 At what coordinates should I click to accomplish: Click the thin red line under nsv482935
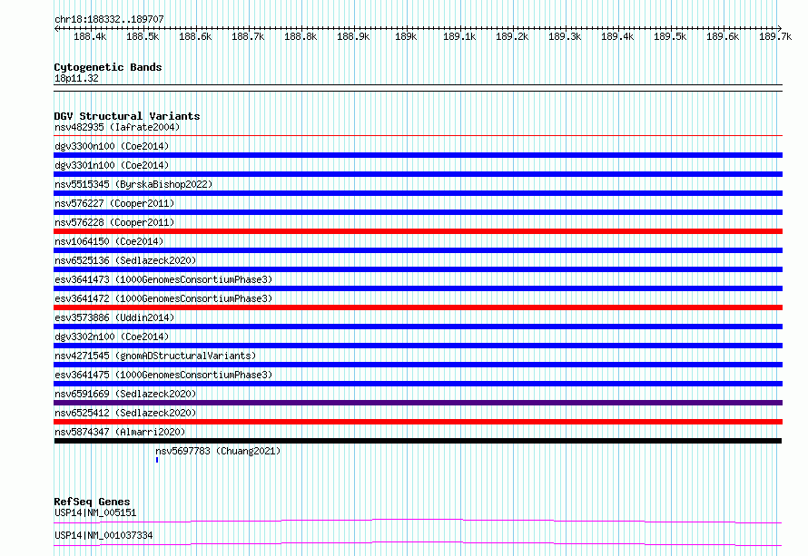pyautogui.click(x=418, y=136)
